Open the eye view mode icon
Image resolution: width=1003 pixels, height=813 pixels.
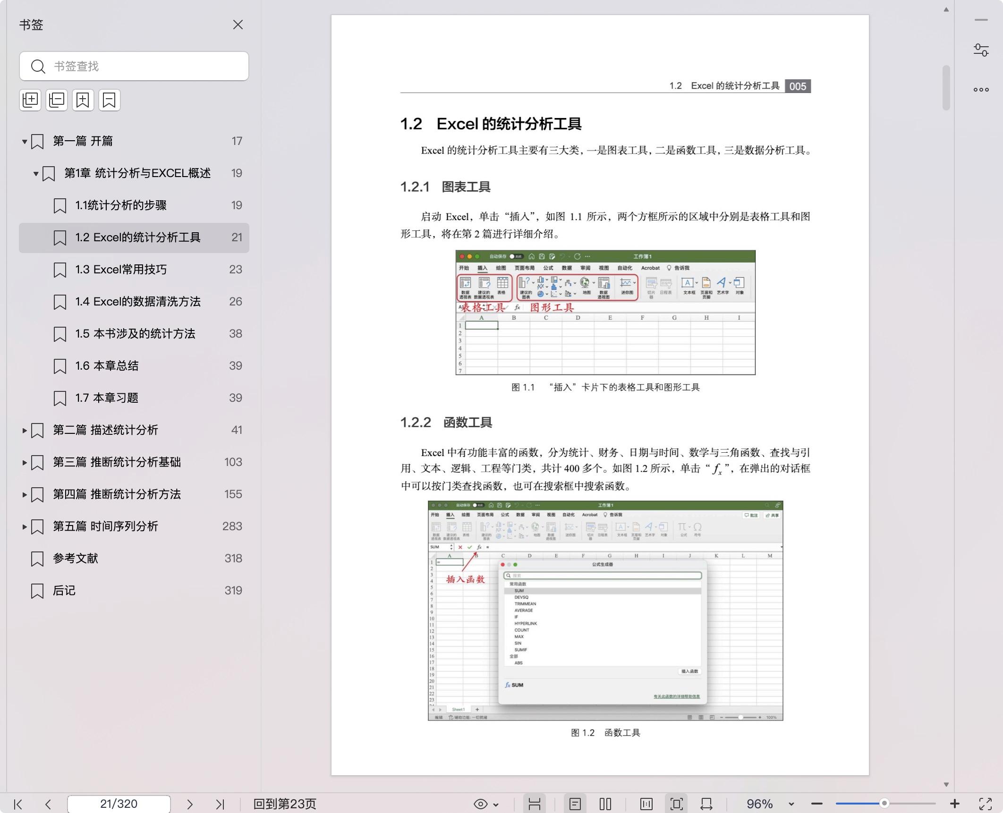point(481,804)
